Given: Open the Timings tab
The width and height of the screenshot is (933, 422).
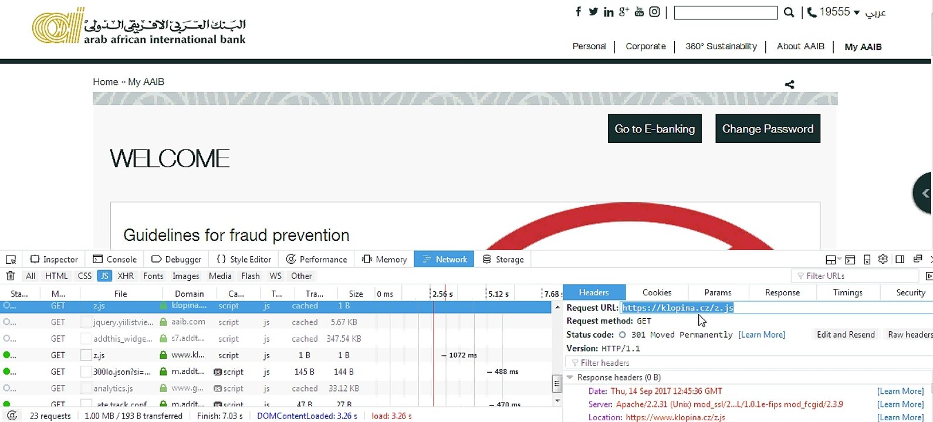Looking at the screenshot, I should pyautogui.click(x=848, y=292).
